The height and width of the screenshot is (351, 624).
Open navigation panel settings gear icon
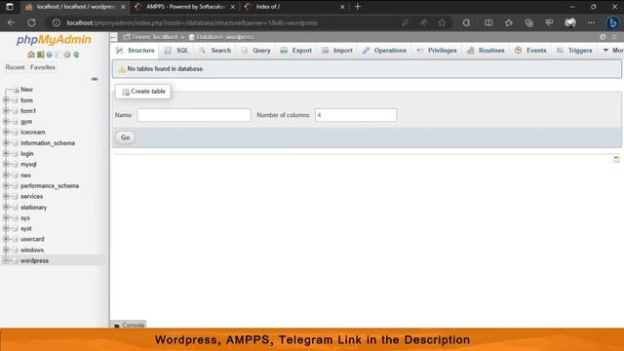point(67,55)
